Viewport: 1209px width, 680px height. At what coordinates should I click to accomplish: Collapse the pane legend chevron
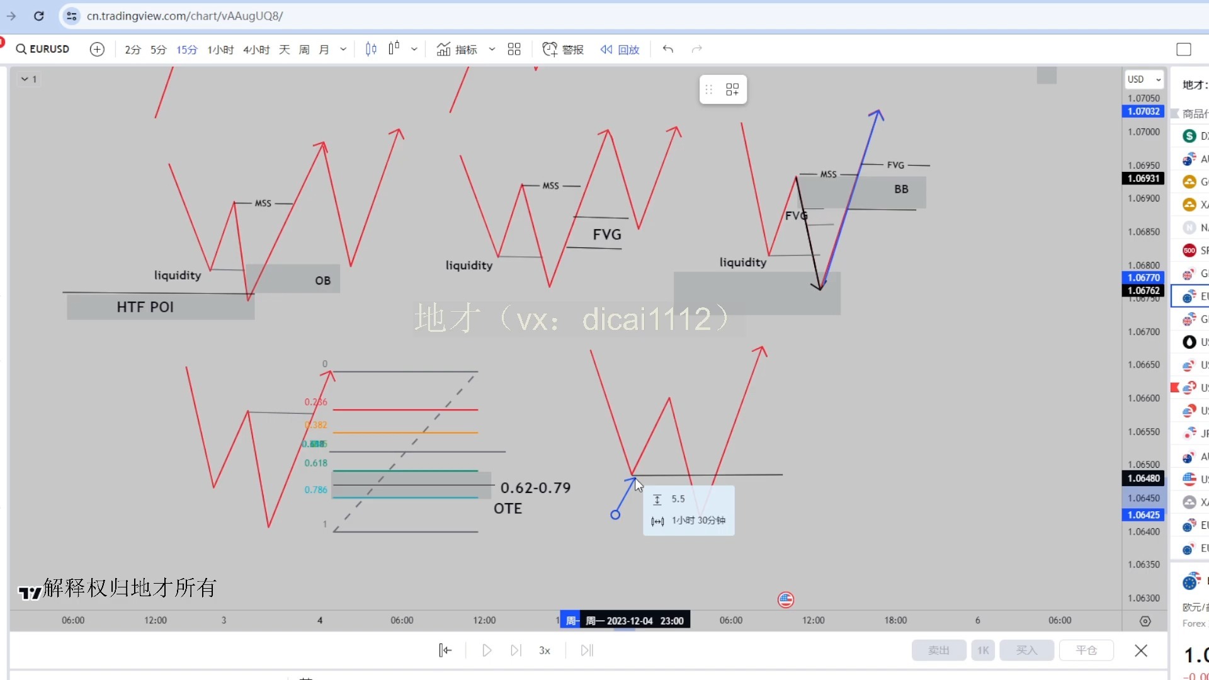(25, 79)
